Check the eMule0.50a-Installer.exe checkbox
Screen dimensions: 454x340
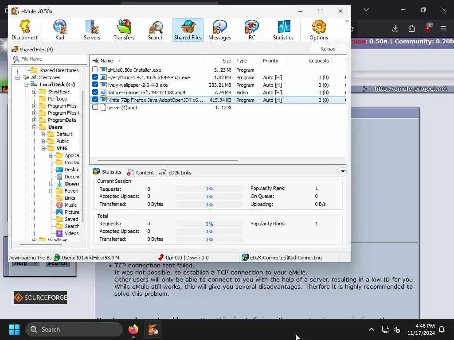(x=95, y=70)
